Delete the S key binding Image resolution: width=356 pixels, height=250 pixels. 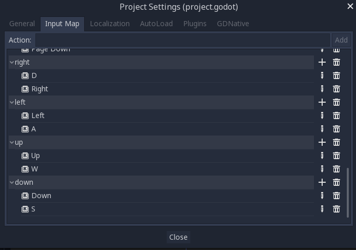click(337, 209)
